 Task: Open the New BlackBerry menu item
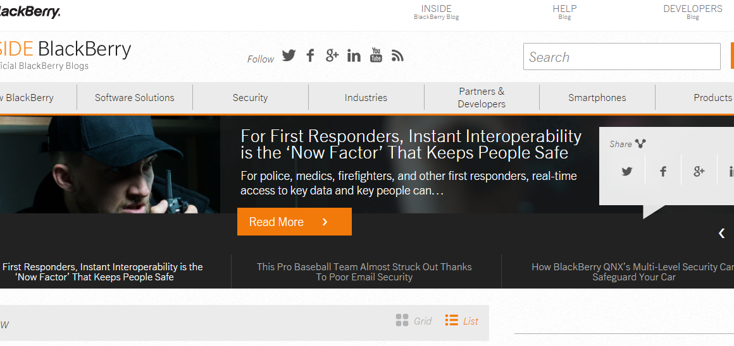[37, 98]
